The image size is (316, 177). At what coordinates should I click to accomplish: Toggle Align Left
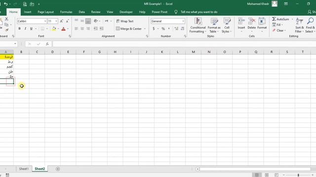pos(77,29)
